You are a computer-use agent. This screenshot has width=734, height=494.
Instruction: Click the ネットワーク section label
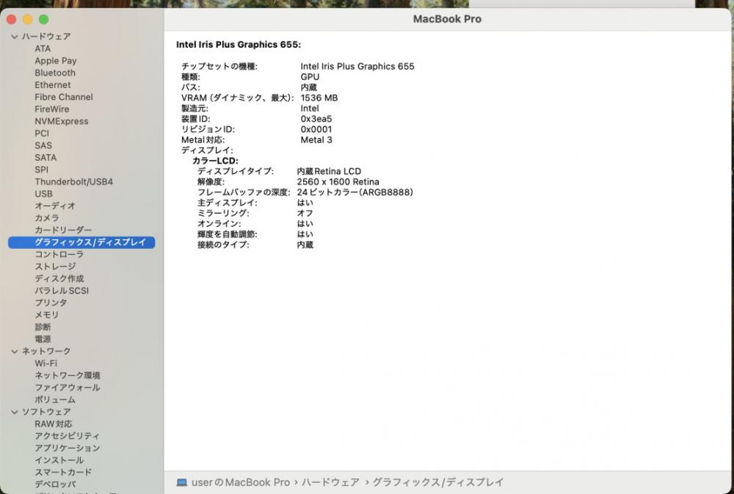(x=46, y=351)
